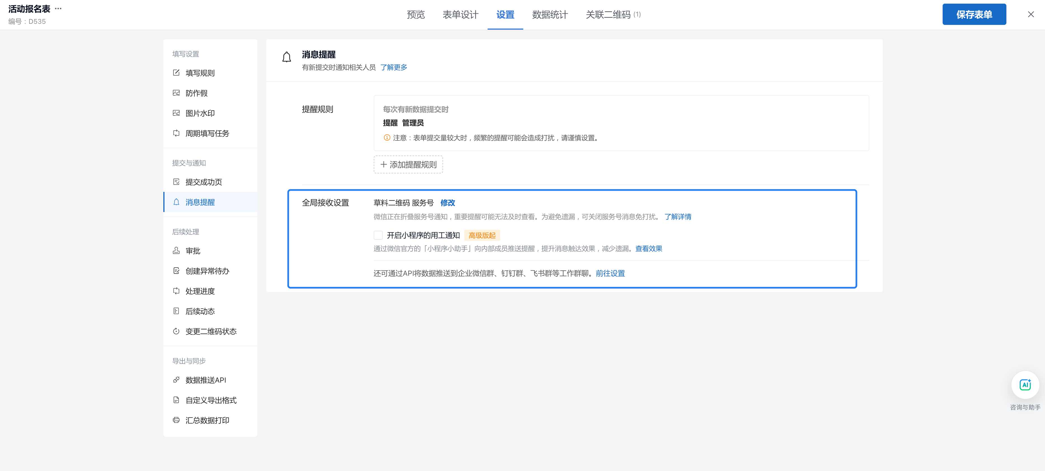Viewport: 1045px width, 471px height.
Task: Click 添加提醒规则 button
Action: [x=408, y=164]
